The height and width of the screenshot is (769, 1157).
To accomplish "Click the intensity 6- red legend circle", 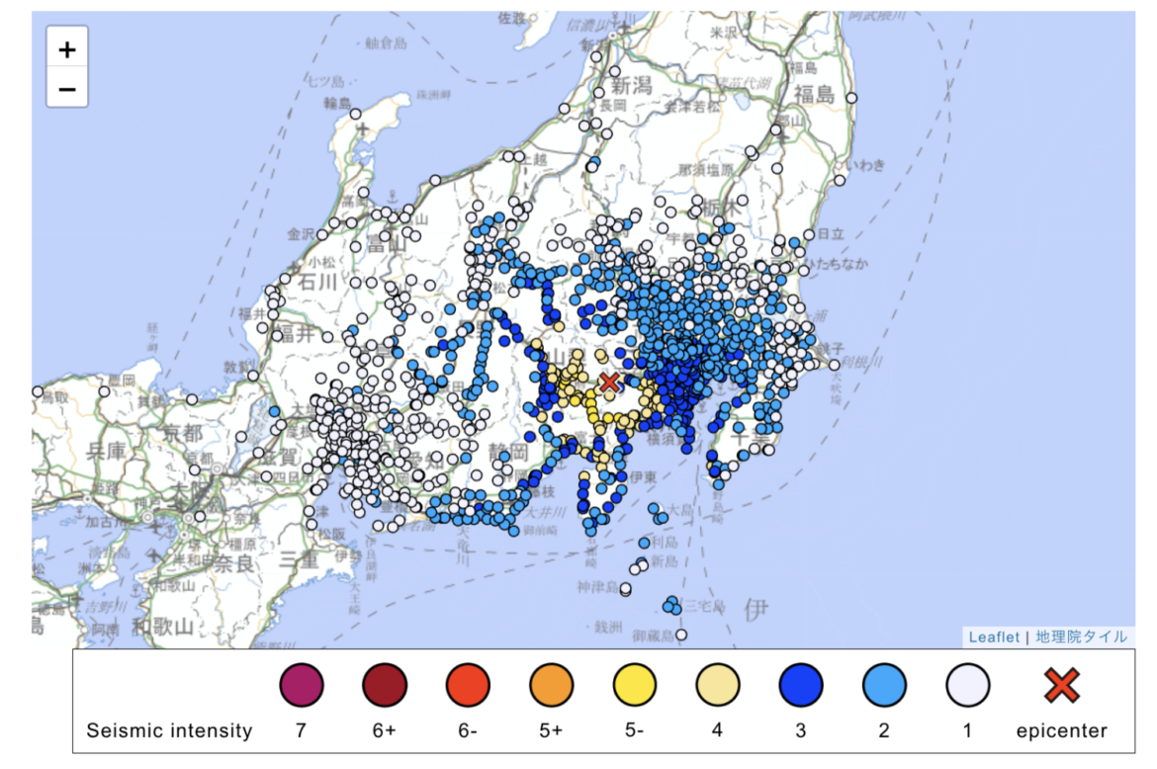I will pyautogui.click(x=468, y=685).
